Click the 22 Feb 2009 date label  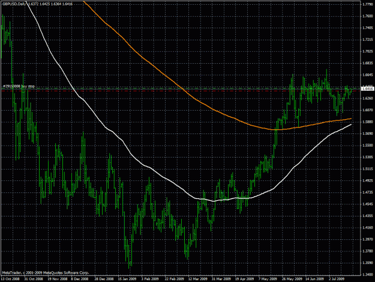tap(174, 279)
